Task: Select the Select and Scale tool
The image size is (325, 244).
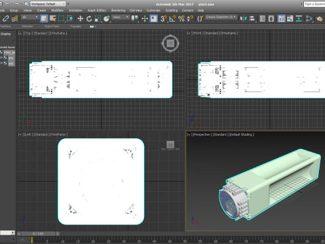Action: coord(97,18)
